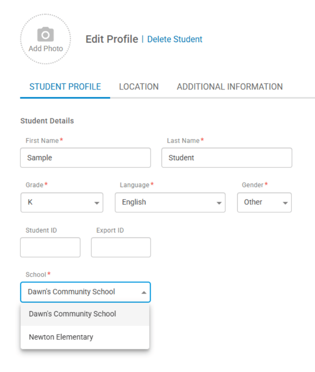Click the Last Name field containing Student
This screenshot has height=372, width=315.
[x=226, y=158]
